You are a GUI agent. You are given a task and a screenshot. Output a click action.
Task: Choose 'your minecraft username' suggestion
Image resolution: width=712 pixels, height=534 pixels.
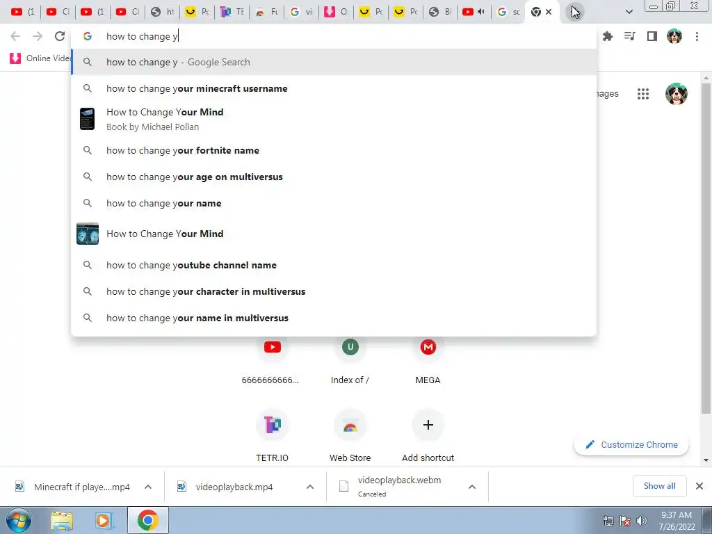pos(334,88)
